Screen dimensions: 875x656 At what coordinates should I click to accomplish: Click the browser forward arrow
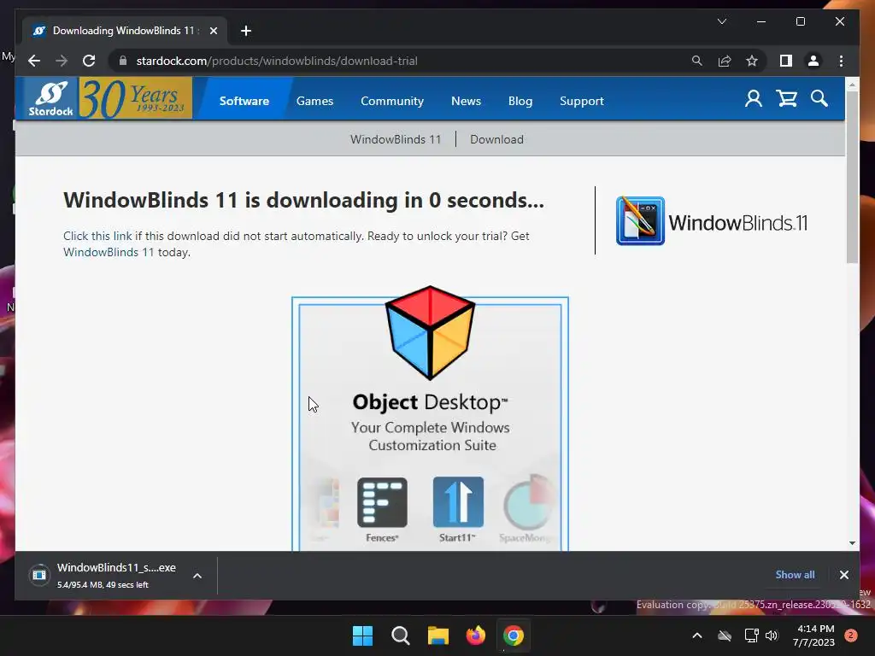[x=62, y=61]
